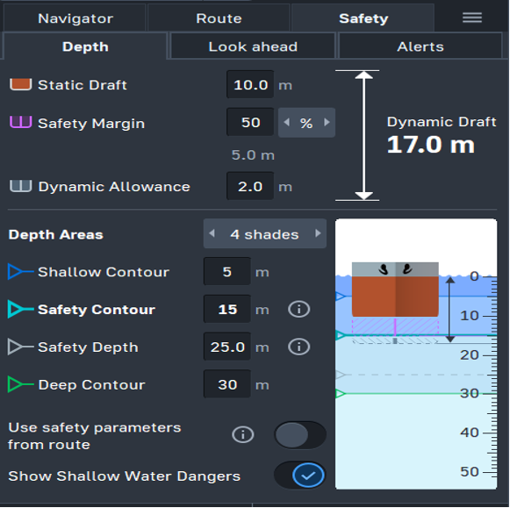Click the Safety Margin purple icon
Viewport: 510px width, 508px height.
(20, 122)
